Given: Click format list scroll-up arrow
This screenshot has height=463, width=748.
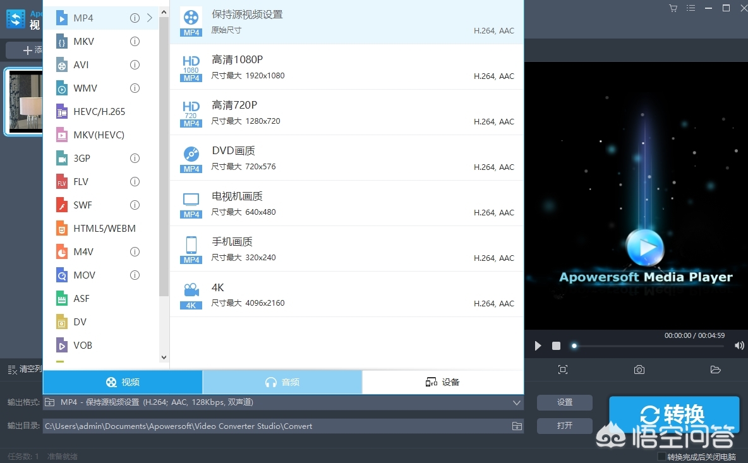Looking at the screenshot, I should point(164,12).
